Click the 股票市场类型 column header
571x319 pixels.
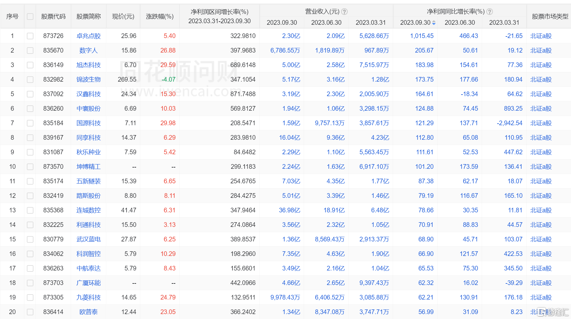pos(550,16)
